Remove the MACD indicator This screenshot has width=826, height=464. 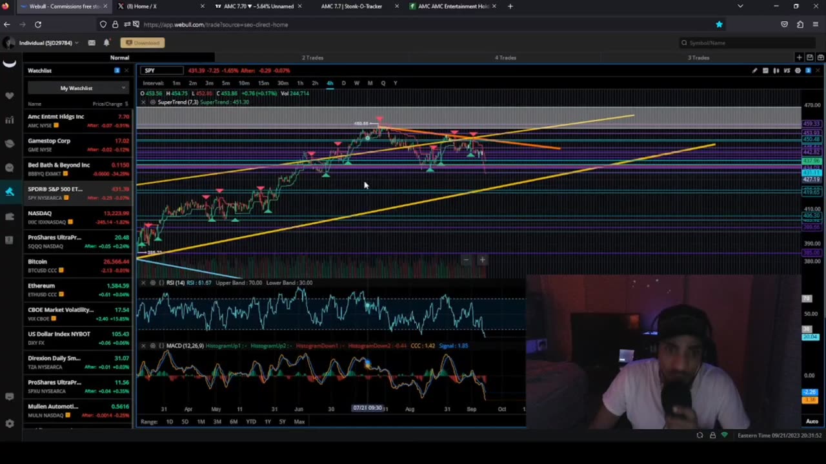143,345
